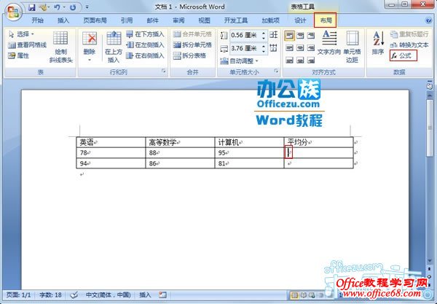Click the proofing check icon in status bar

[74, 295]
